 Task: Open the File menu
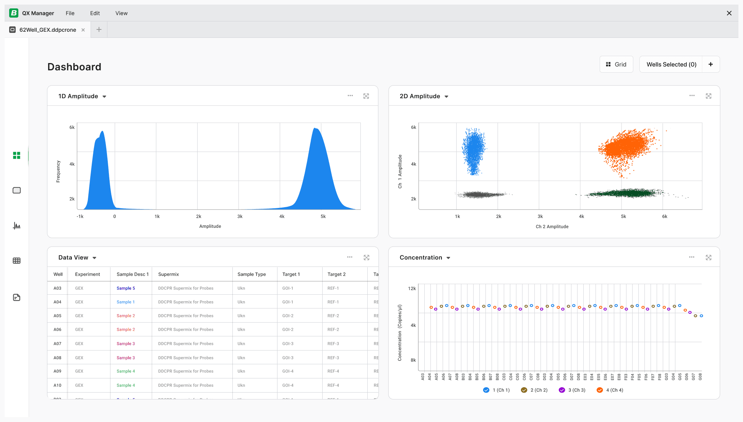coord(70,13)
